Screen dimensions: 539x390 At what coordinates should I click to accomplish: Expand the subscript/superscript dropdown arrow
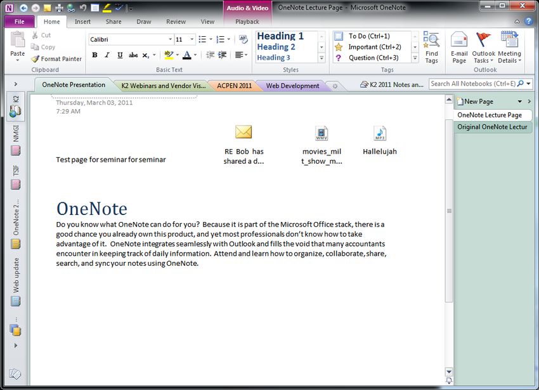pyautogui.click(x=154, y=55)
